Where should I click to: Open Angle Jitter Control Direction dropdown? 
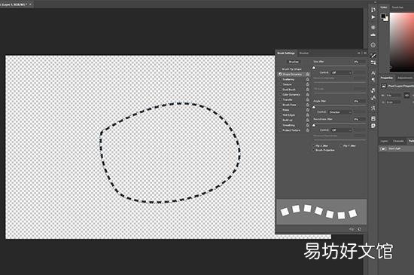340,112
